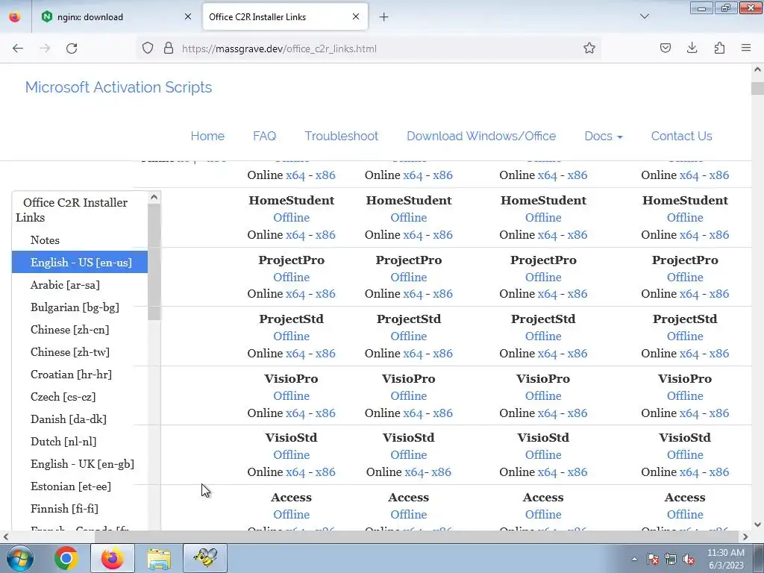Click horizontal scrollbar left arrow
The width and height of the screenshot is (764, 573).
tap(6, 537)
